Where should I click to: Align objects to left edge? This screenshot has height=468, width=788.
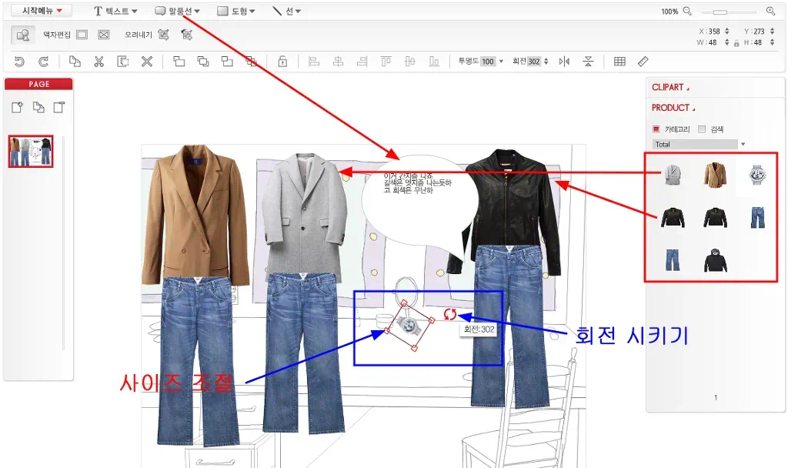314,62
